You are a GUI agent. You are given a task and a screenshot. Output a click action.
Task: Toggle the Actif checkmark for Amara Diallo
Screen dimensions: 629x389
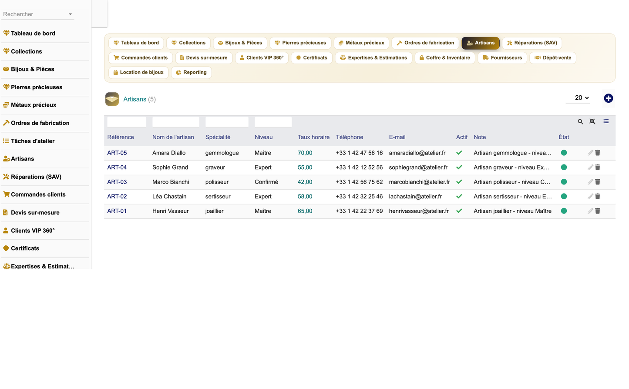(x=459, y=153)
